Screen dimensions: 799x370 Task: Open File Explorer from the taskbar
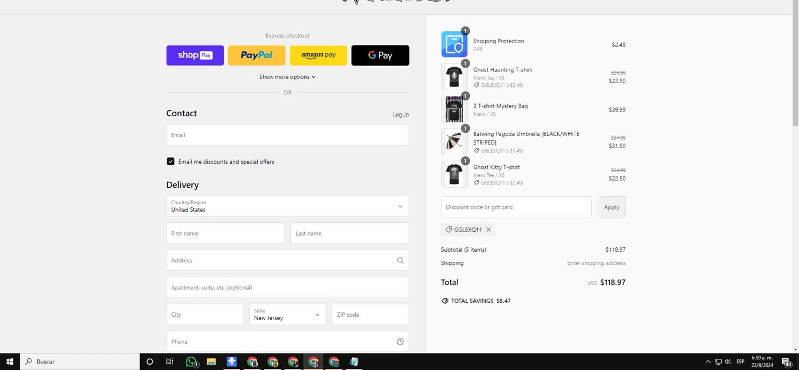[211, 362]
